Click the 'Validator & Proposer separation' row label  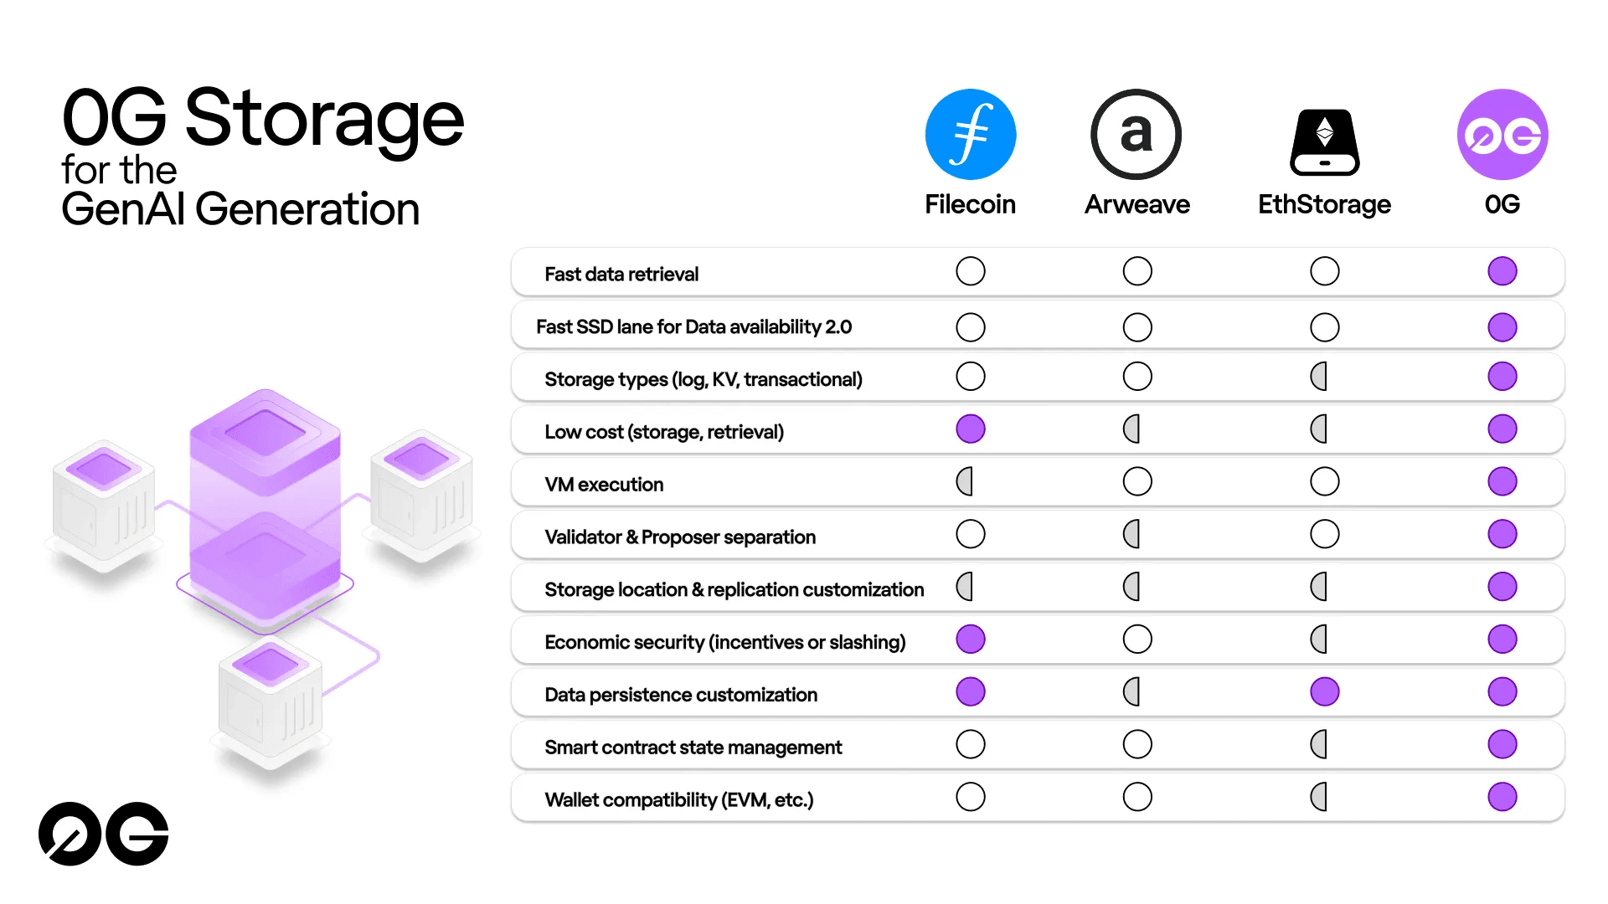coord(680,537)
